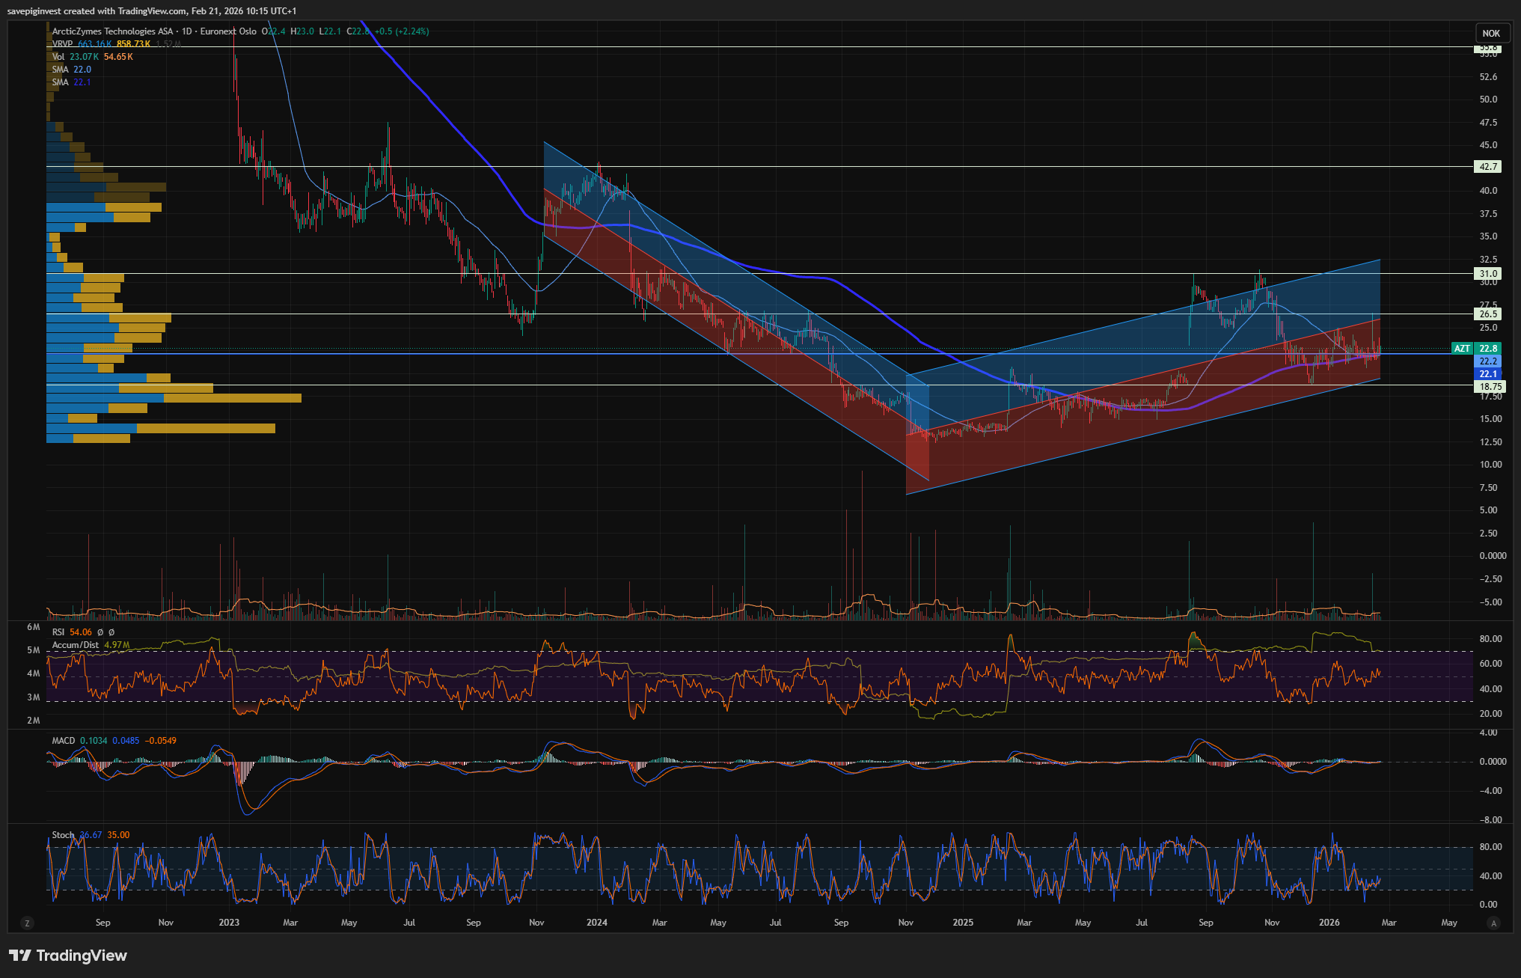Click the VRVP indicator legend
The width and height of the screenshot is (1521, 978).
pyautogui.click(x=62, y=44)
